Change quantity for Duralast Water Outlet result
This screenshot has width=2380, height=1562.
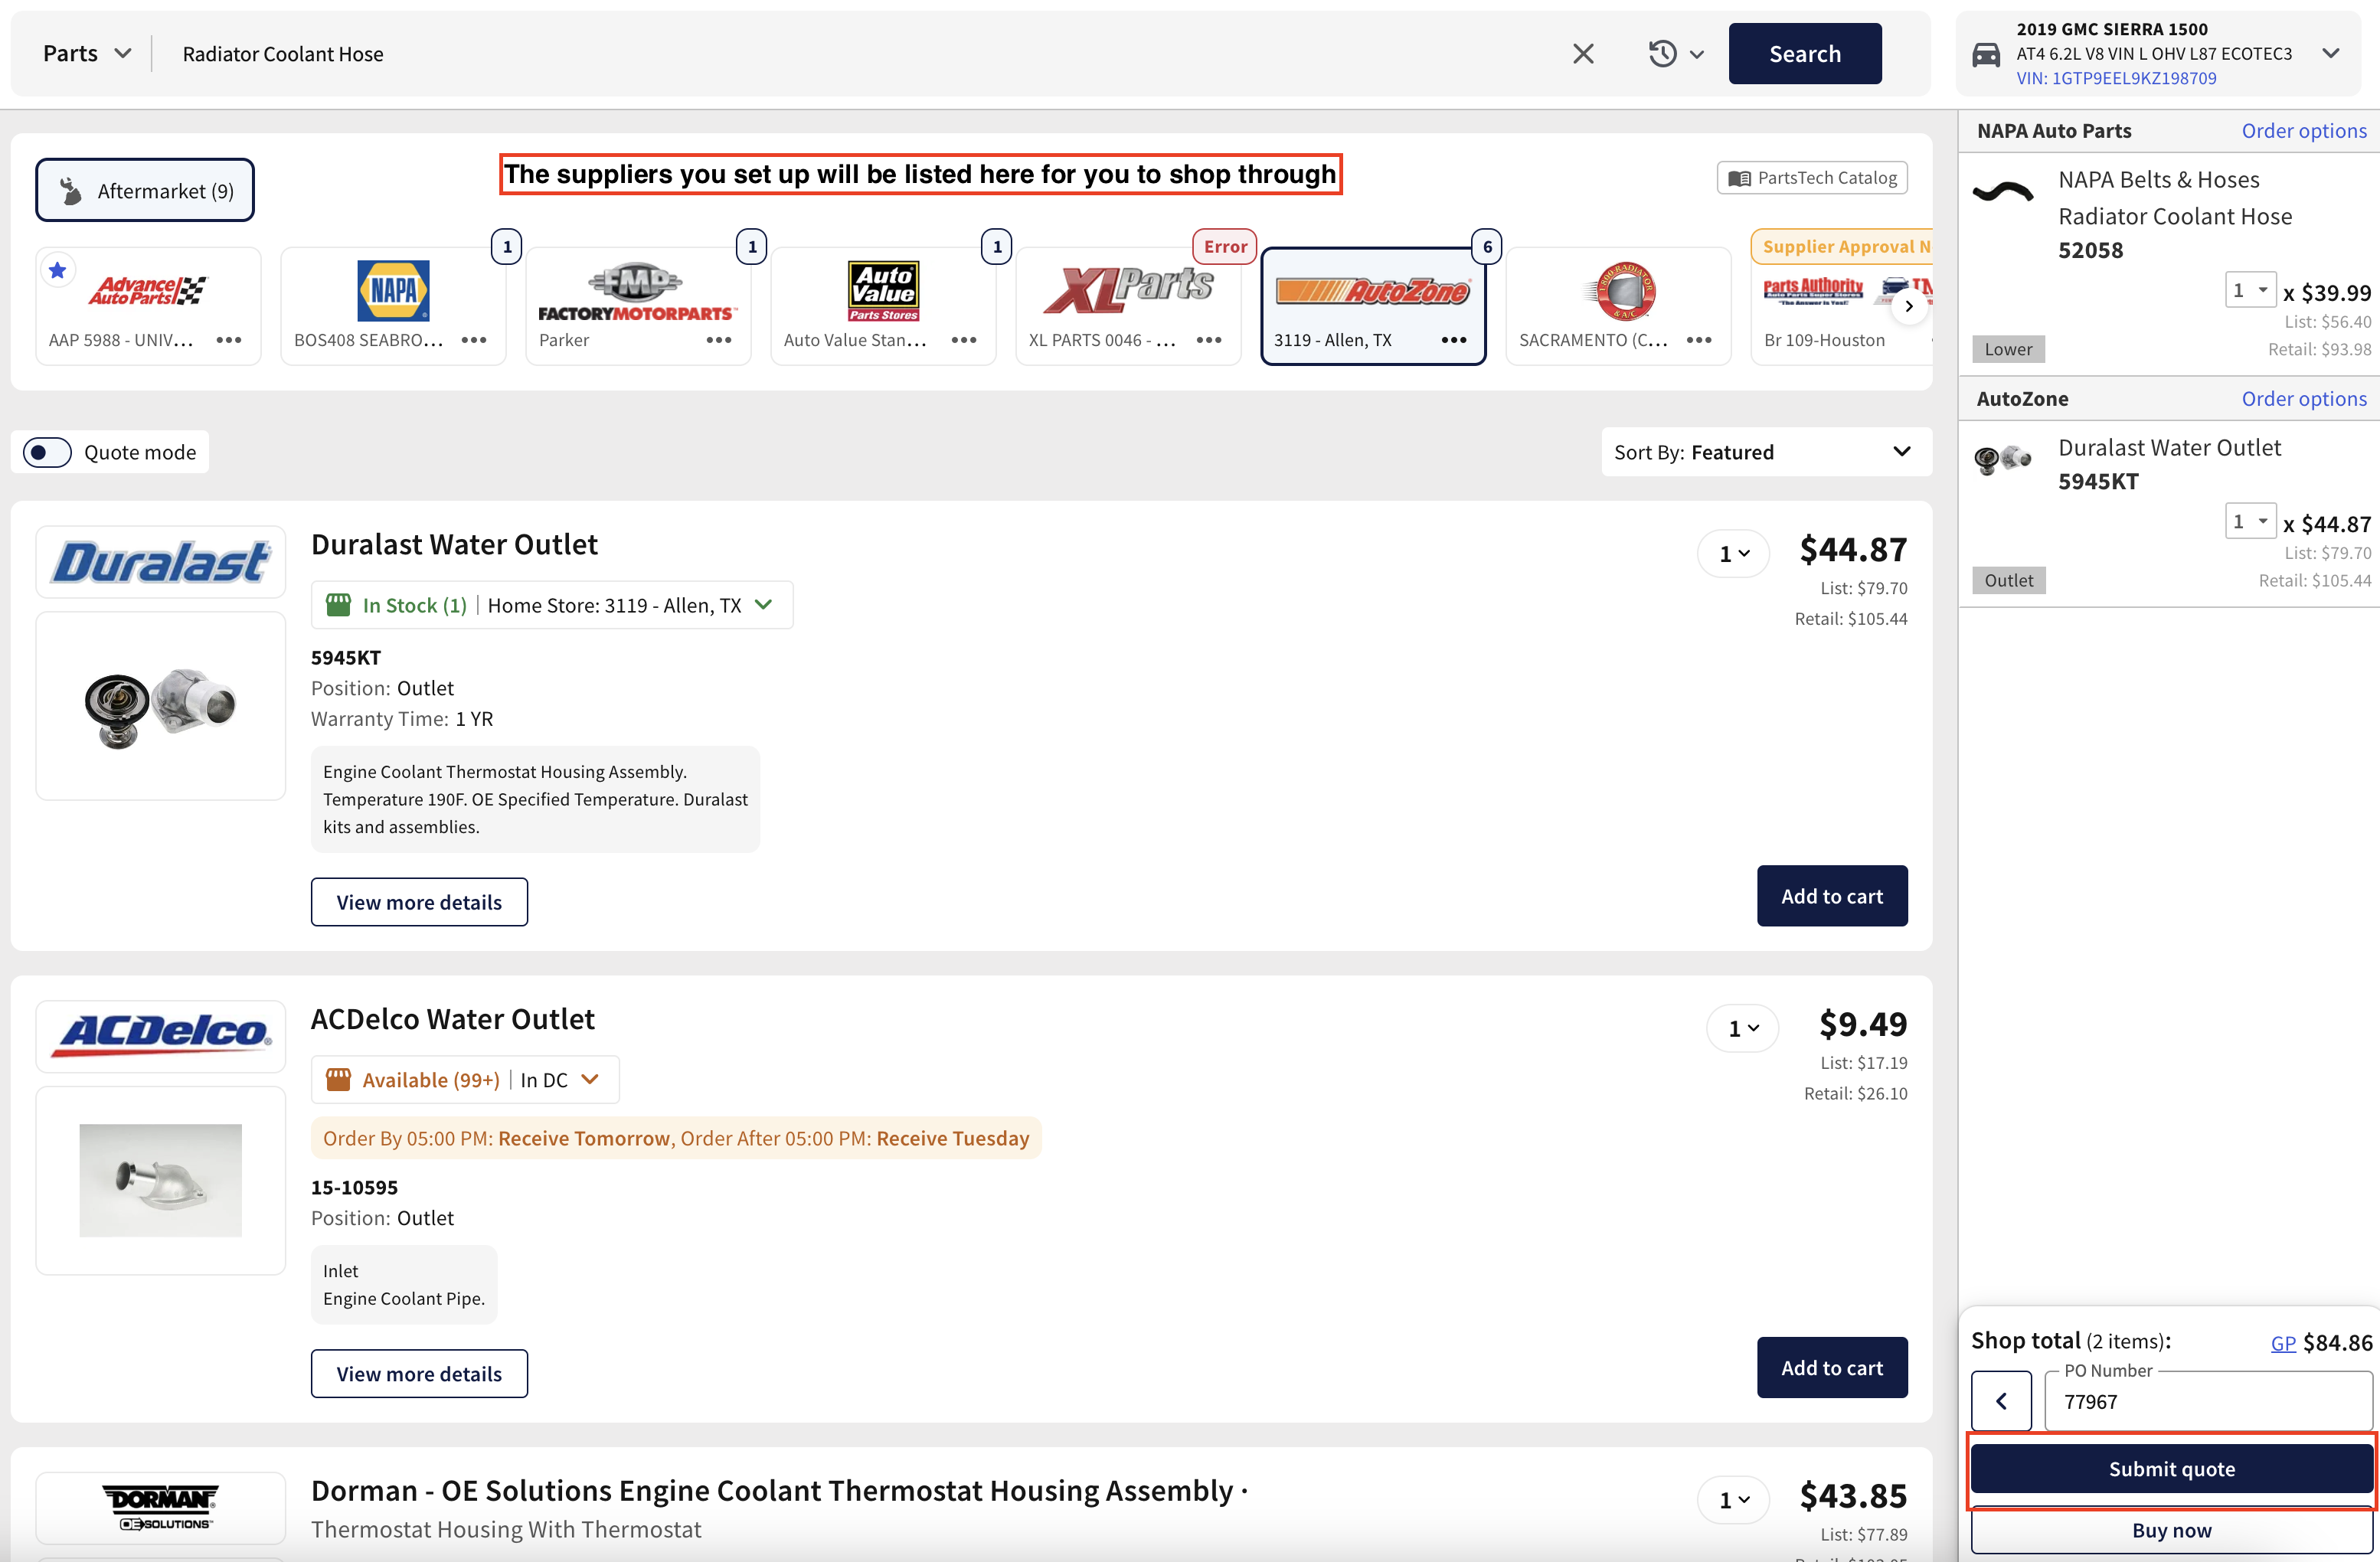1733,553
